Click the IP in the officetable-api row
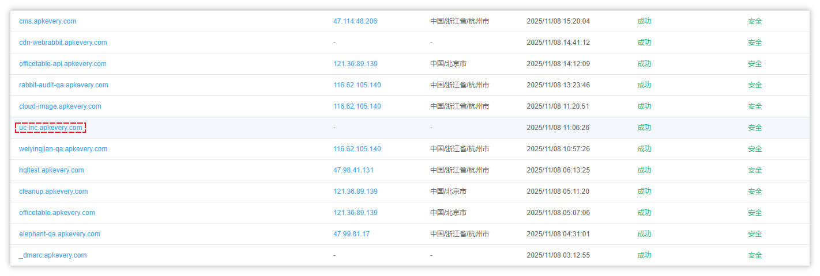Image resolution: width=820 pixels, height=276 pixels. [355, 64]
